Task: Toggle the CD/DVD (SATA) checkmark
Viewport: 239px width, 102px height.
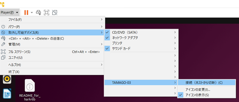Action: pyautogui.click(x=107, y=32)
